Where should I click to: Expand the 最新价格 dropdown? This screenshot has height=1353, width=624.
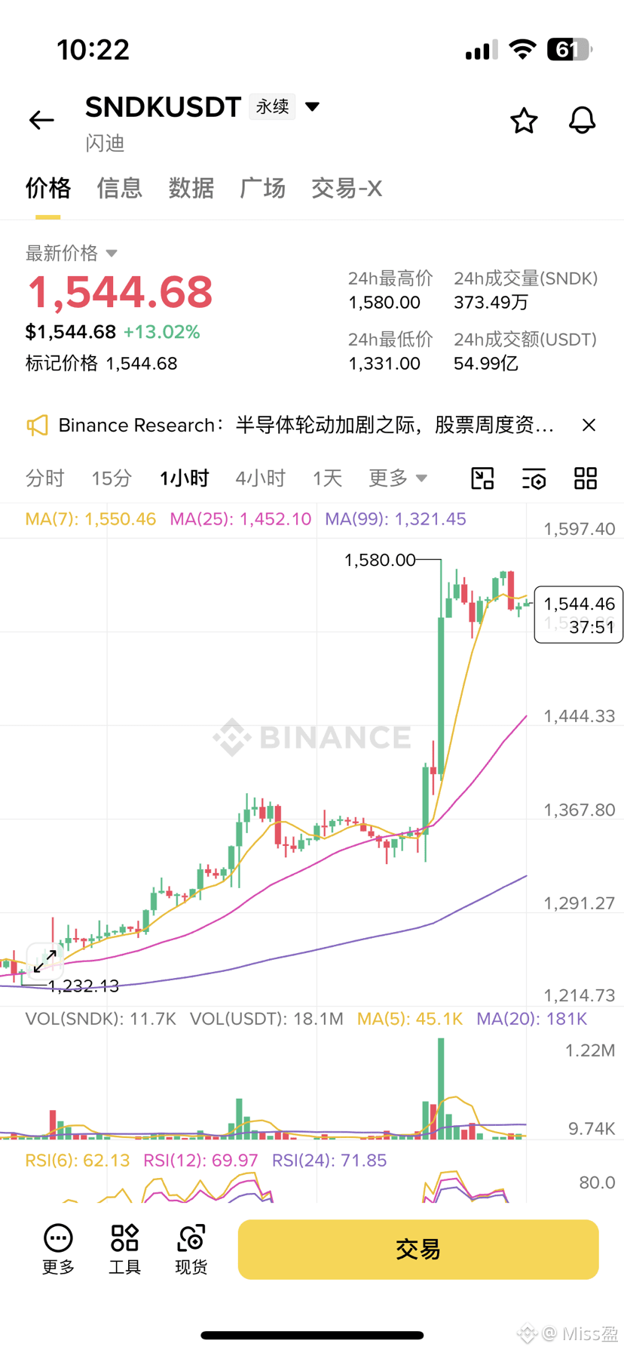[x=72, y=253]
